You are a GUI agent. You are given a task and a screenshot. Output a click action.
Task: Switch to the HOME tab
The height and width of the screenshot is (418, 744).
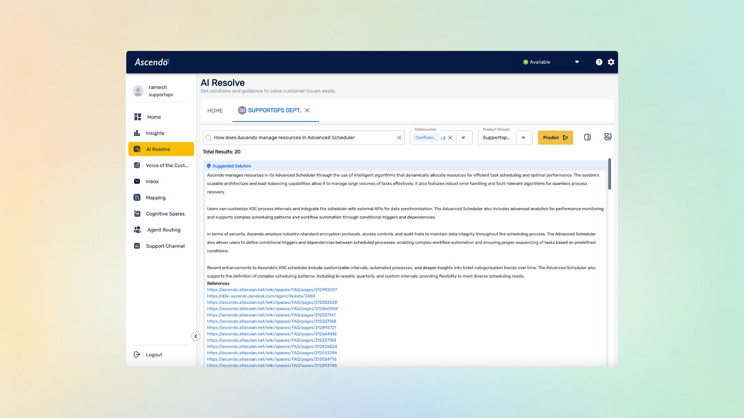[x=215, y=111]
